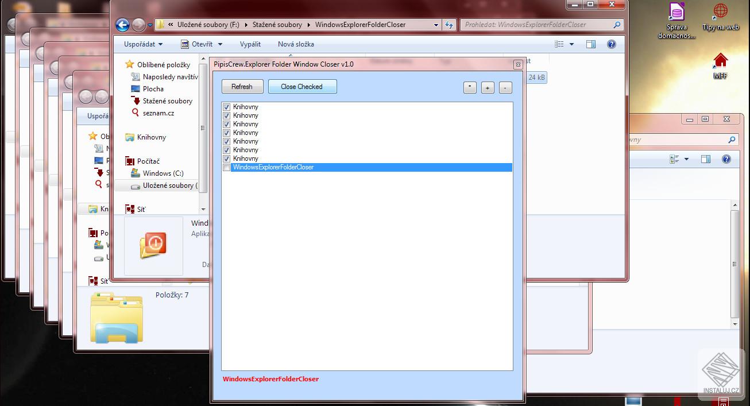The image size is (750, 406).
Task: Close the Folder Window Closer dialog
Action: pyautogui.click(x=517, y=64)
